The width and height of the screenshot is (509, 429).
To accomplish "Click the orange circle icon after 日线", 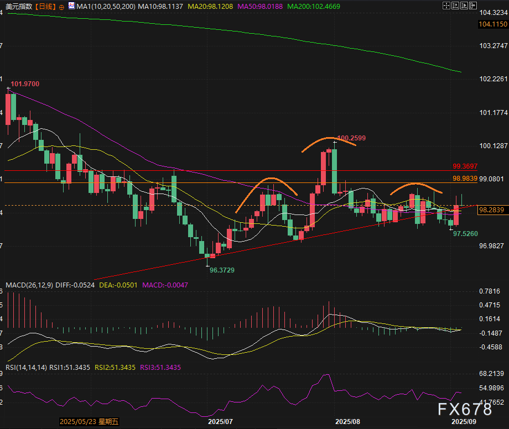I will point(60,7).
